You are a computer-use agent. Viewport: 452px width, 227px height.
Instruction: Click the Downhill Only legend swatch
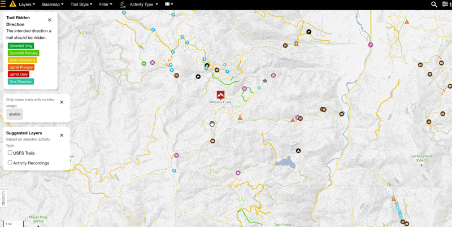[21, 46]
